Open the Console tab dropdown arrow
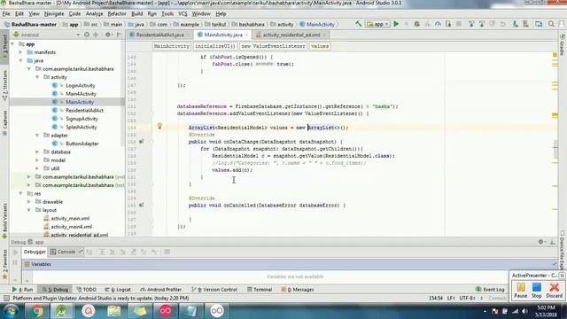This screenshot has width=567, height=319. (x=80, y=252)
